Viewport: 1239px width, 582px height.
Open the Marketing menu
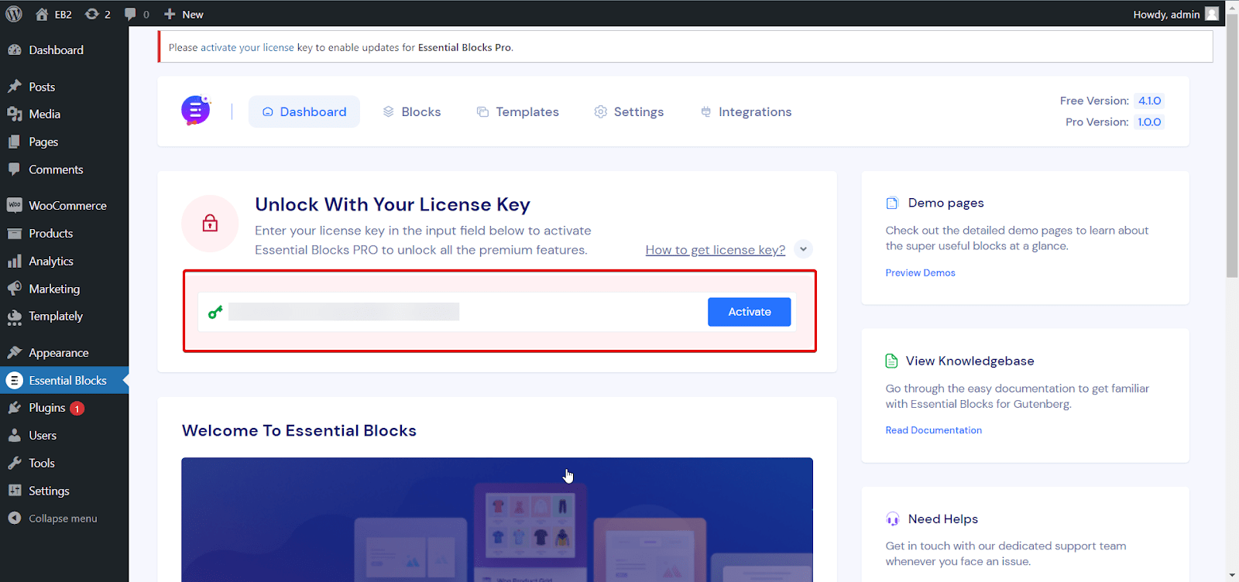(63, 289)
